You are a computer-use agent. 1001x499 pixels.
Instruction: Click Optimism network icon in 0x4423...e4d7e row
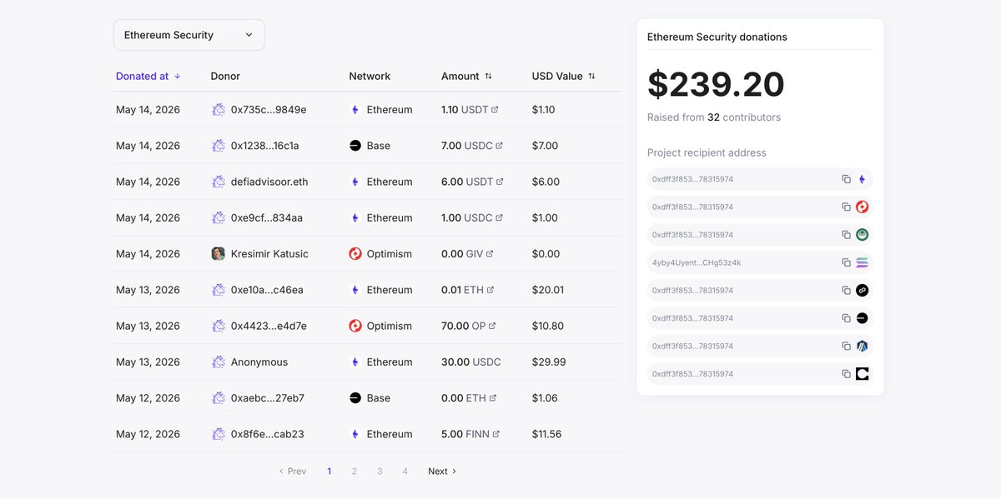pyautogui.click(x=355, y=326)
